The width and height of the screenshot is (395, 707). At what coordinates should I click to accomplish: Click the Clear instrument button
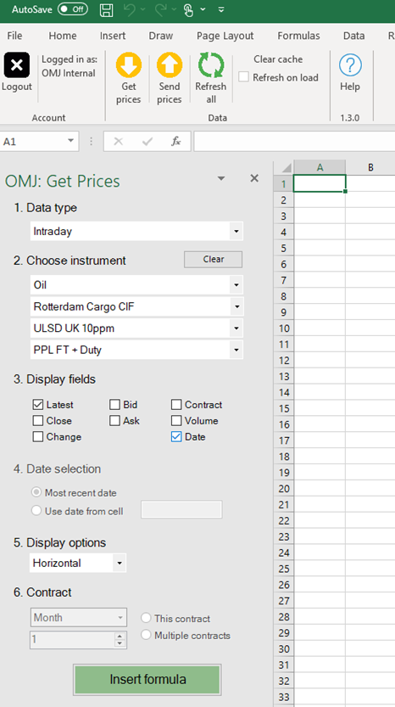[213, 259]
